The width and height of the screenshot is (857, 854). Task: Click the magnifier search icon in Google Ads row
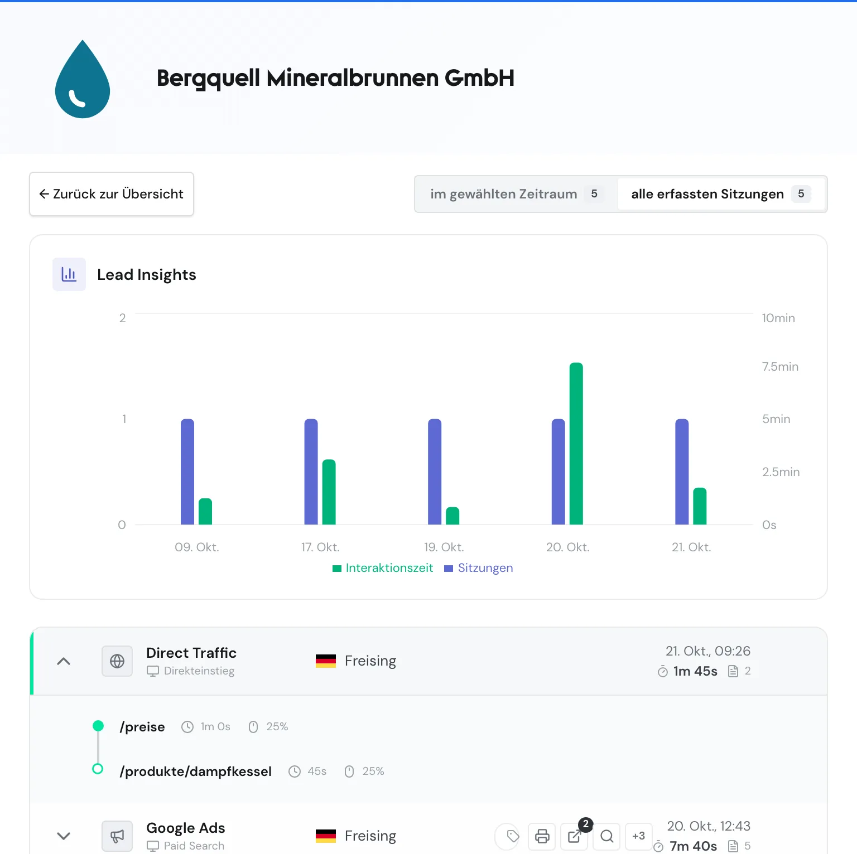click(606, 836)
